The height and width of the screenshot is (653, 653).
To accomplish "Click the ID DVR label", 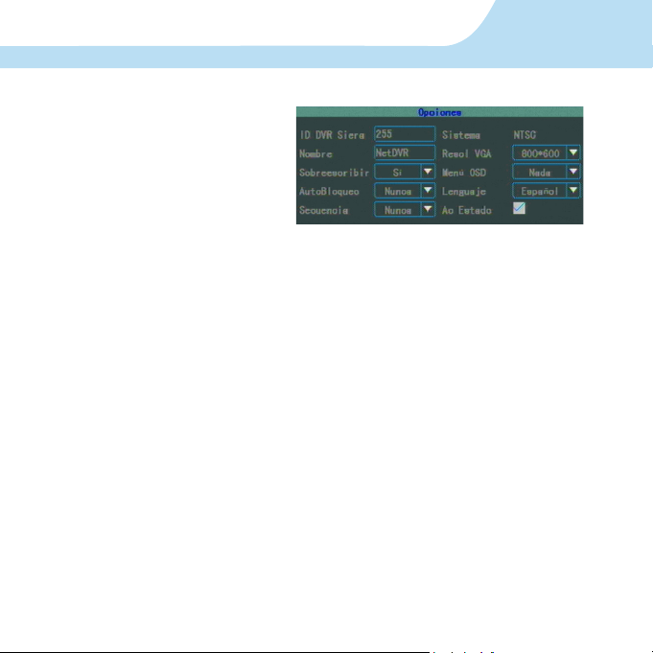I will tap(333, 135).
